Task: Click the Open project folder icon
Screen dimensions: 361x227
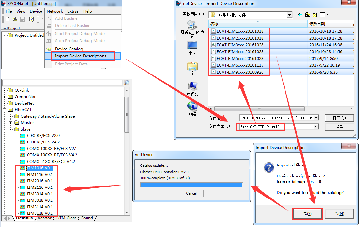Action: 15,19
